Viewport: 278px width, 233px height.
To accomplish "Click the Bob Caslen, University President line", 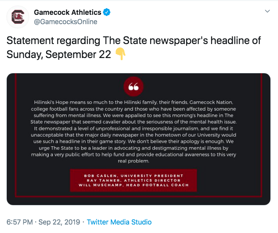I will [133, 176].
